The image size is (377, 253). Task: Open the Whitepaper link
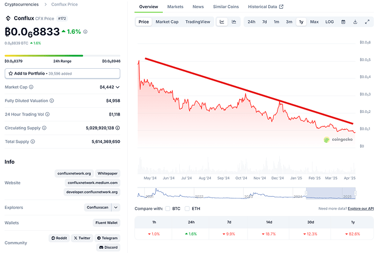pyautogui.click(x=108, y=173)
